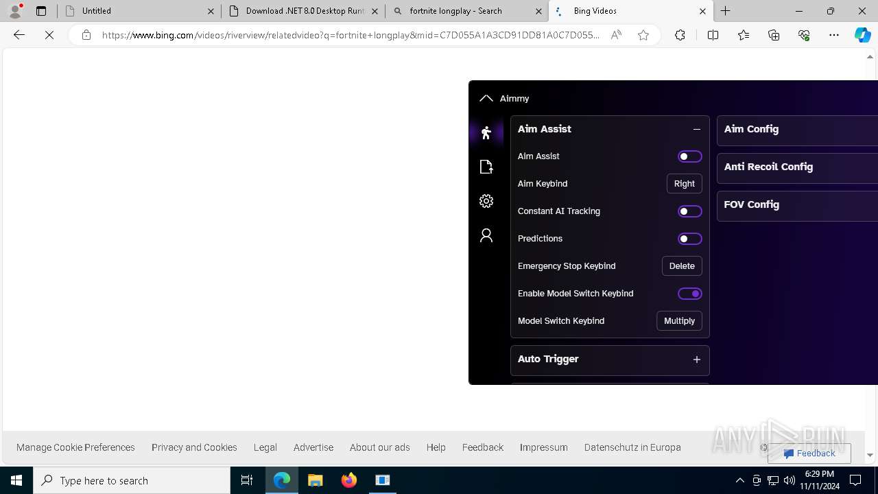This screenshot has height=494, width=878.
Task: Open the Legal footer link
Action: click(265, 447)
